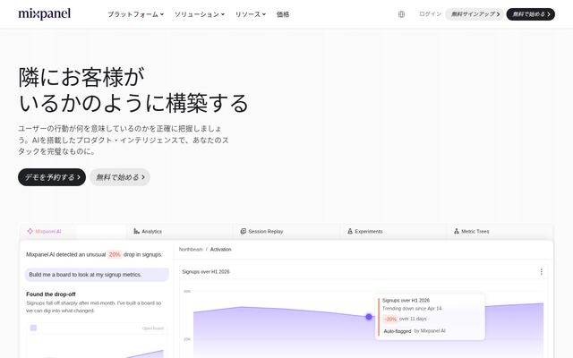Switch to the Session Replay tab
Viewport: 573px width, 358px height.
(286, 231)
